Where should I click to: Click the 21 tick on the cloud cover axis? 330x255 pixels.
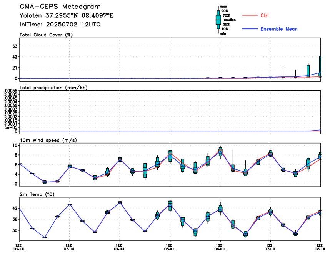pyautogui.click(x=15, y=68)
